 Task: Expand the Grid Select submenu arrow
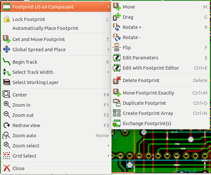pyautogui.click(x=108, y=156)
